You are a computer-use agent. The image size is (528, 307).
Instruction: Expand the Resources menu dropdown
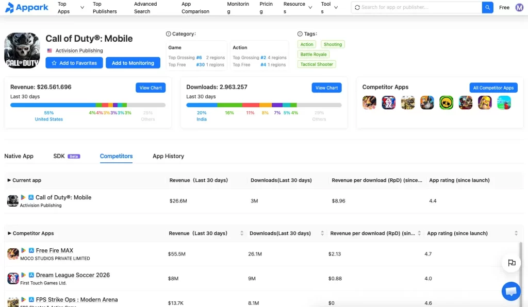click(310, 7)
